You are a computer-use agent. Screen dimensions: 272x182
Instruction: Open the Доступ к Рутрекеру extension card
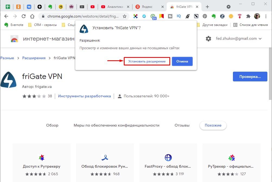[x=42, y=163]
